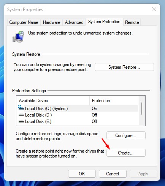Viewport: 165px width, 186px height.
Task: Click the drives list vertical scrollbar thumb
Action: click(142, 109)
